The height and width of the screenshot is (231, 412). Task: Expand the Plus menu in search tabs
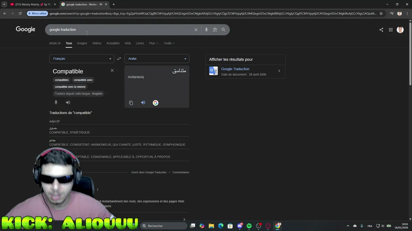[154, 43]
